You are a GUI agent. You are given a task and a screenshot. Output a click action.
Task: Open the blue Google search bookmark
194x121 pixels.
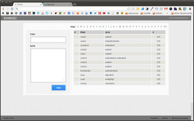click(x=69, y=13)
